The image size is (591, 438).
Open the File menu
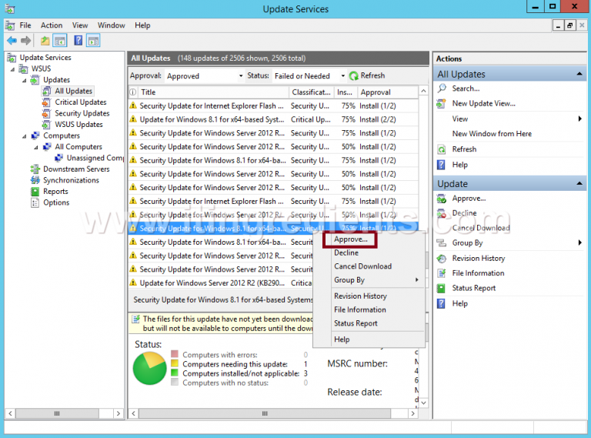[x=25, y=25]
